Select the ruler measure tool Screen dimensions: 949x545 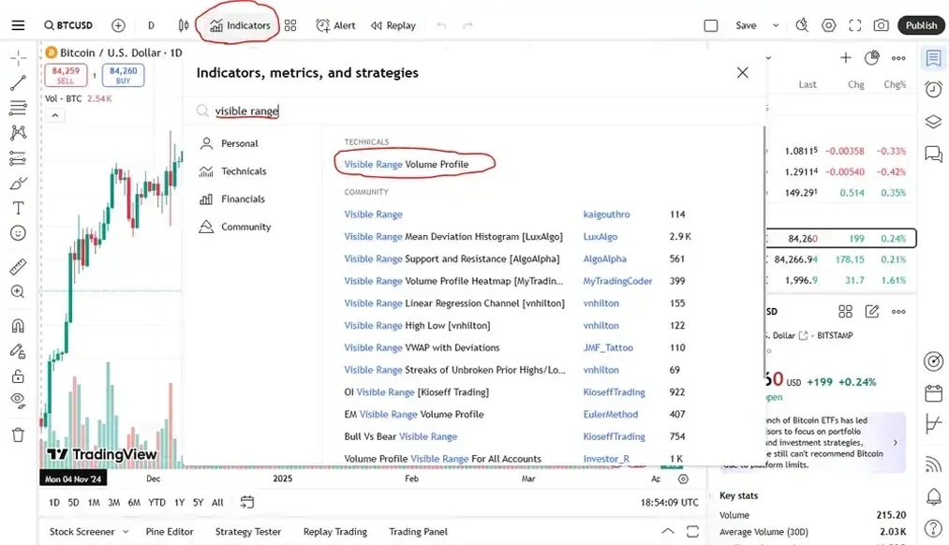(x=18, y=266)
